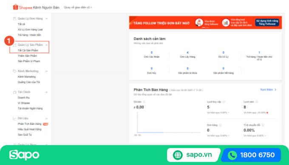Open the sapo.vn website button

(193, 155)
